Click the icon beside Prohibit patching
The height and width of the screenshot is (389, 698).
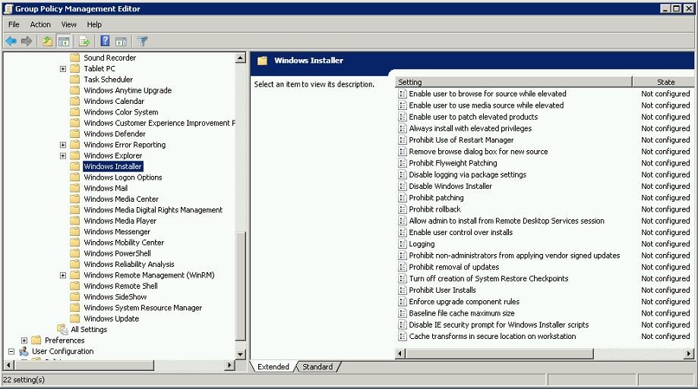[x=402, y=198]
